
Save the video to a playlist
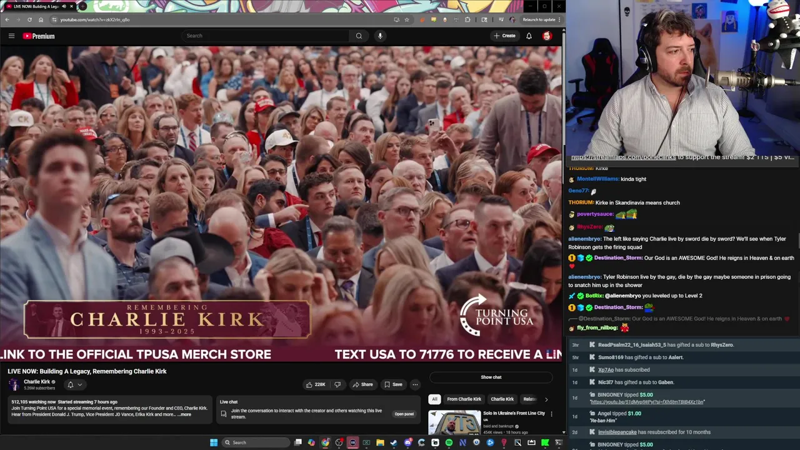click(393, 384)
